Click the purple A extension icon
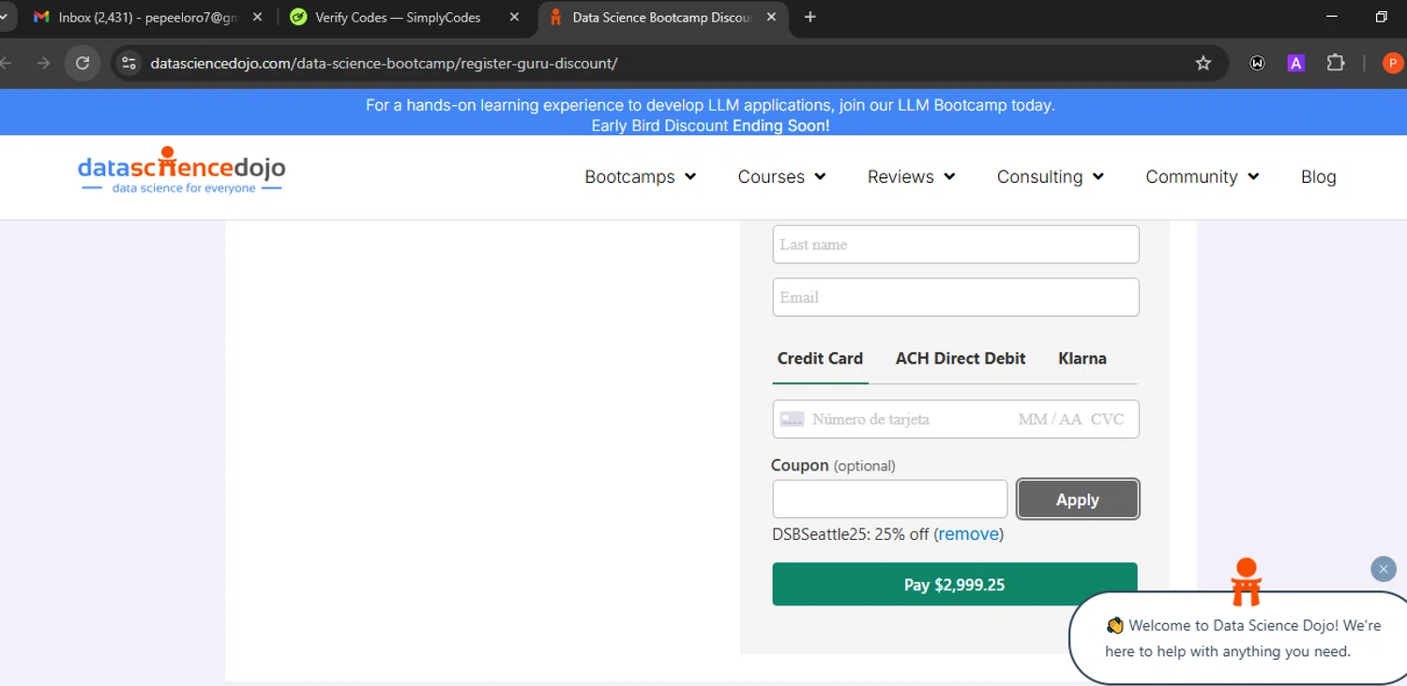 pos(1295,63)
